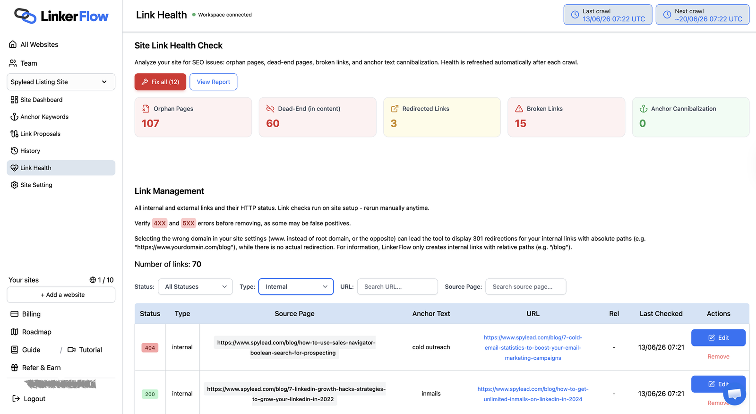Viewport: 756px width, 414px height.
Task: Click the Anchor Keywords anchor icon
Action: click(x=14, y=117)
